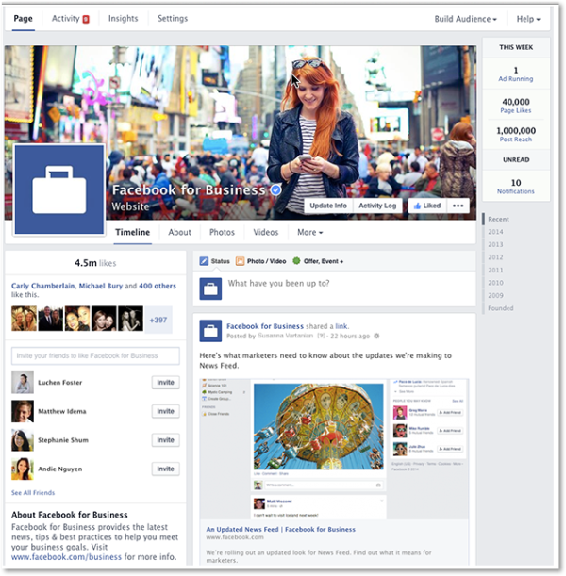
Task: Jump to 2009 on the timeline
Action: (495, 296)
